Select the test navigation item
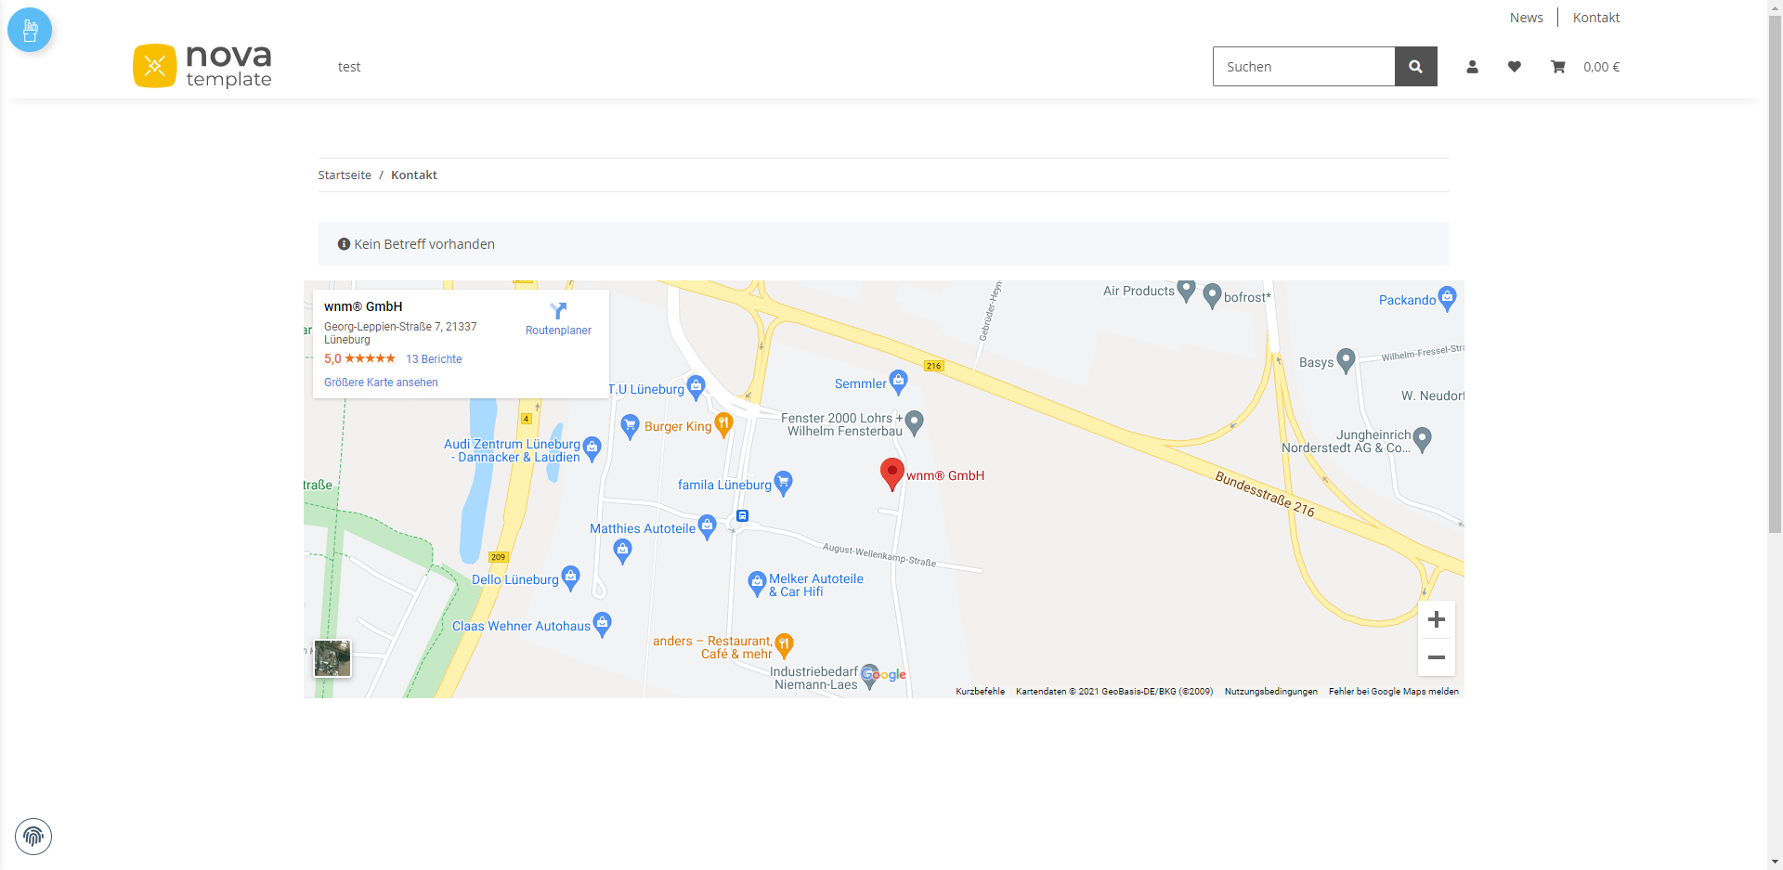 [x=349, y=67]
